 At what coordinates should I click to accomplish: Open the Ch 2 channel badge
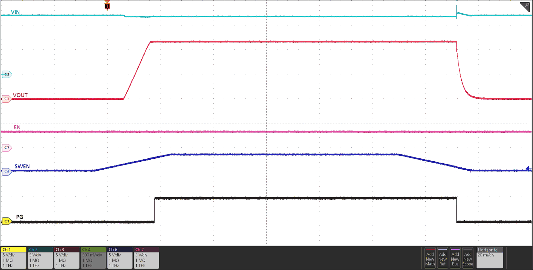[x=40, y=258]
